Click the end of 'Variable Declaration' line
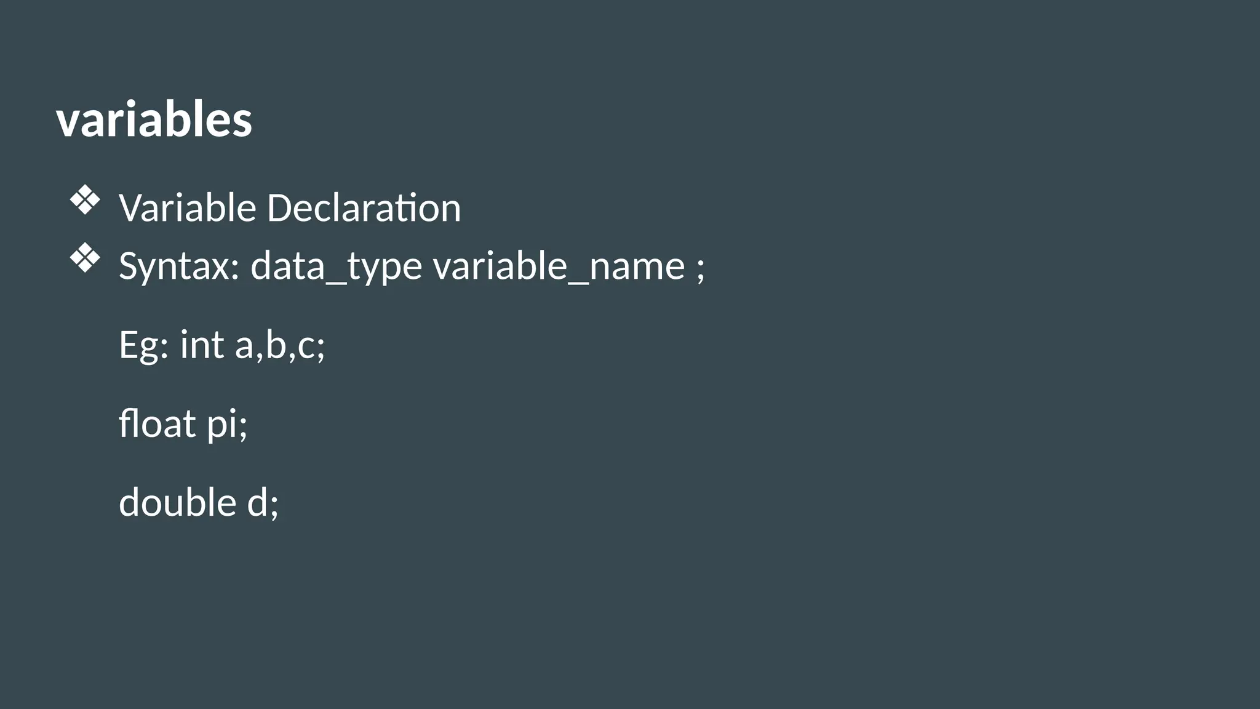The image size is (1260, 709). 461,208
